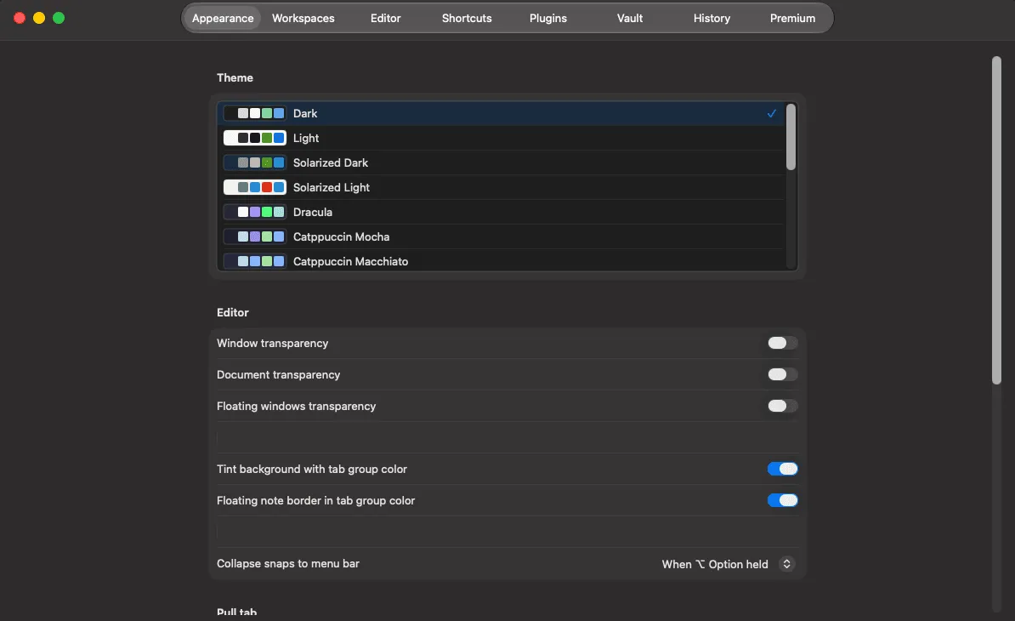Click the settings window main scrollbar
1015x621 pixels.
click(997, 220)
